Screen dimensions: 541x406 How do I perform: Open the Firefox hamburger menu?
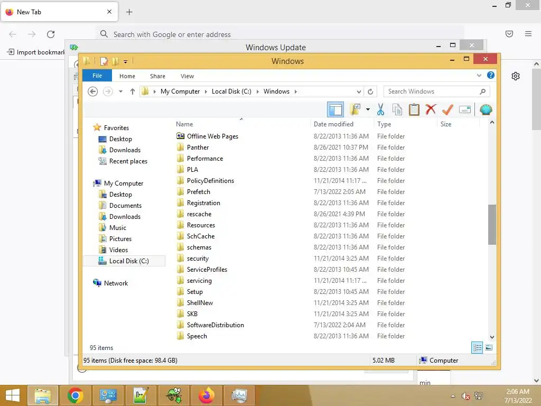pos(528,34)
